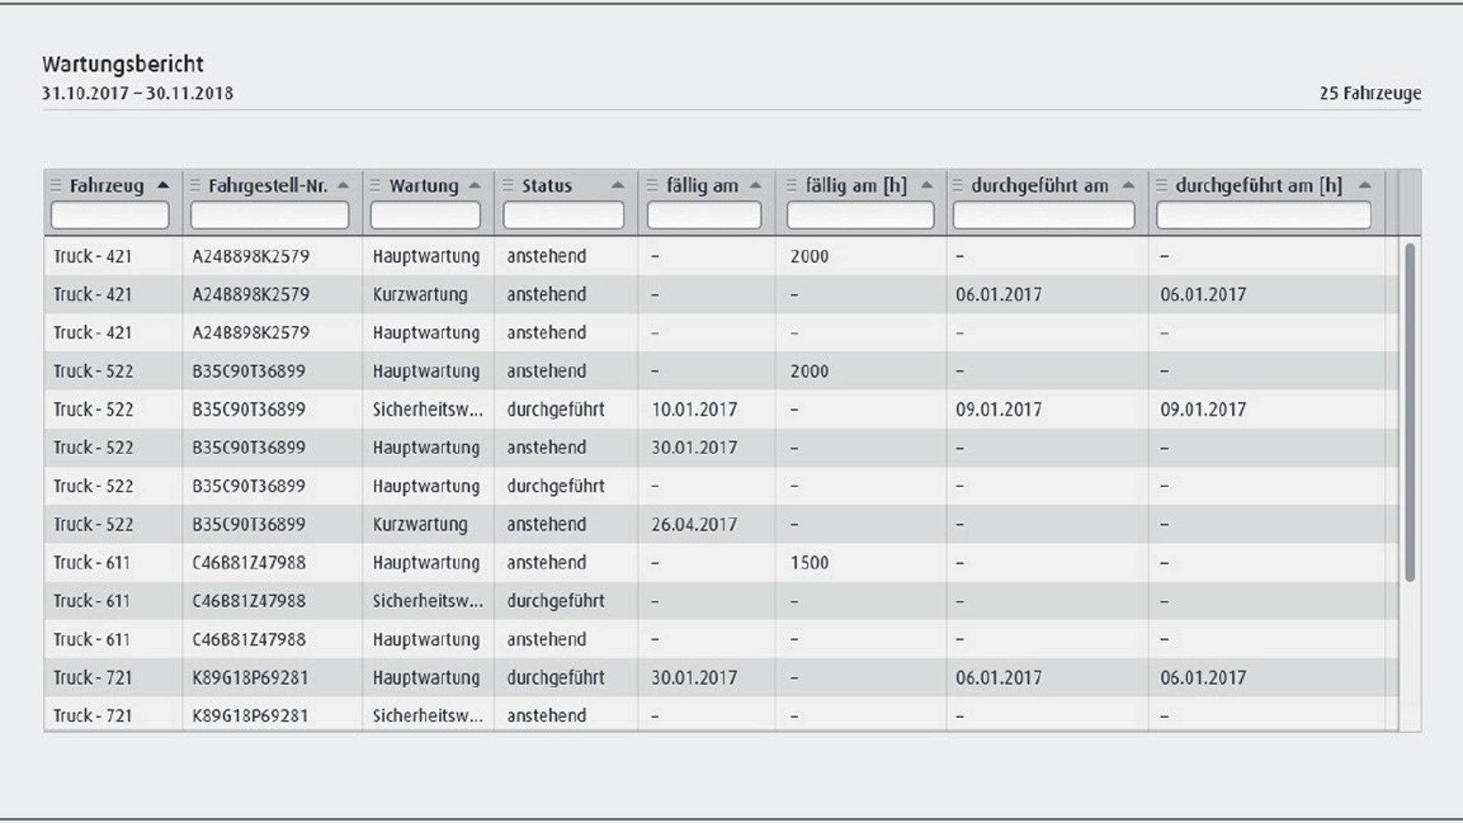The width and height of the screenshot is (1463, 823).
Task: Click the durchgeführt am [h] menu icon
Action: click(1161, 184)
